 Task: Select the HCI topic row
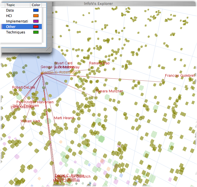(9, 16)
